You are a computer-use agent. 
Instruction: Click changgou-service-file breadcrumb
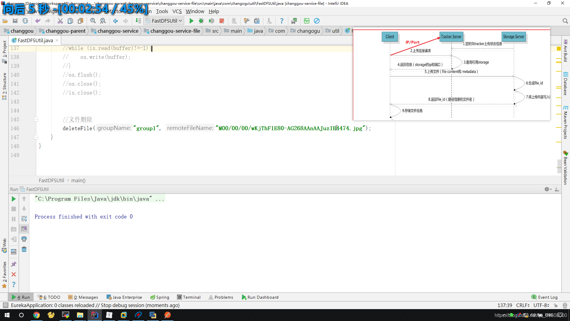(x=172, y=31)
